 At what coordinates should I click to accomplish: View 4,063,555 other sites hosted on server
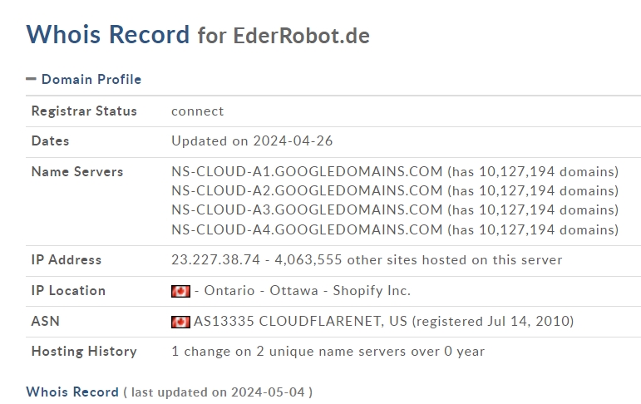click(418, 259)
